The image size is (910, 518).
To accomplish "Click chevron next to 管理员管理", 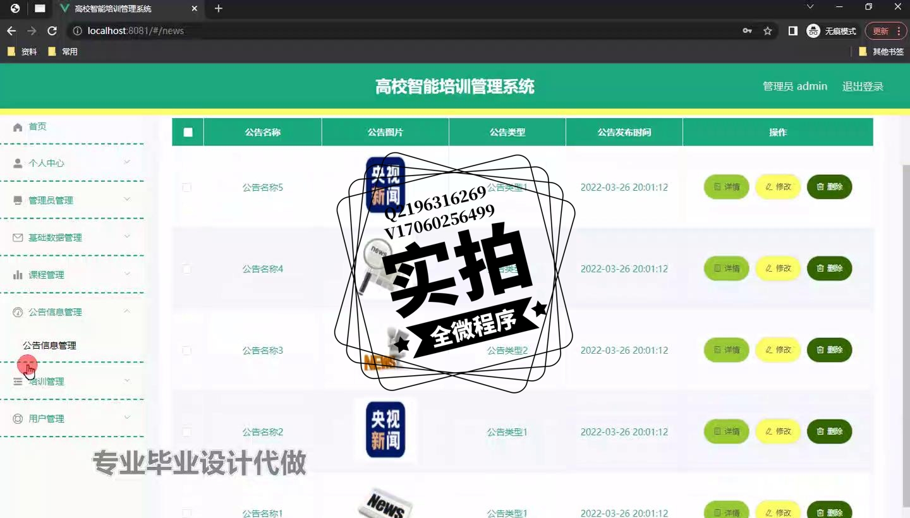I will point(127,200).
